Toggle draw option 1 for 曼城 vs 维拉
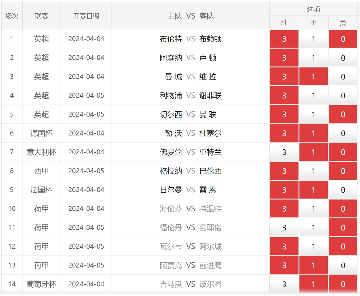360x296 pixels. coord(314,76)
